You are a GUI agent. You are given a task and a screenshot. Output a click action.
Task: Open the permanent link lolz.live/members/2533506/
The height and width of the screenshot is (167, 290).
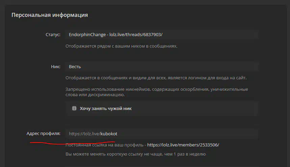[183, 145]
